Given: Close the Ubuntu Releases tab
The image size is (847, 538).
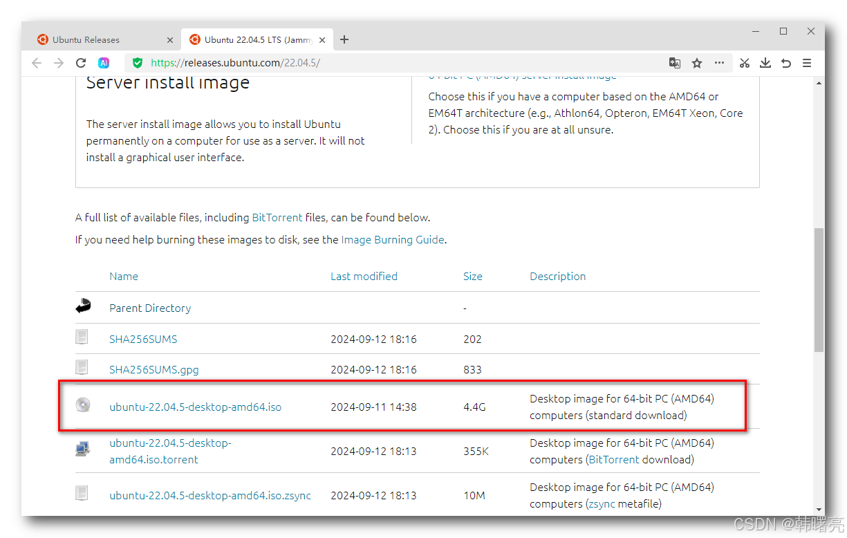Looking at the screenshot, I should (169, 40).
